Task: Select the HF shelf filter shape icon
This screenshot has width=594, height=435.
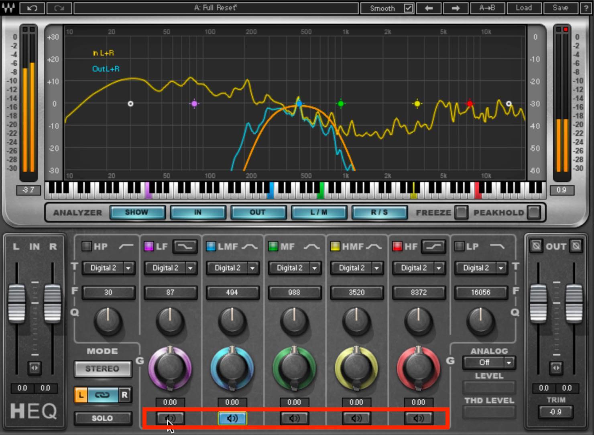Action: point(433,246)
